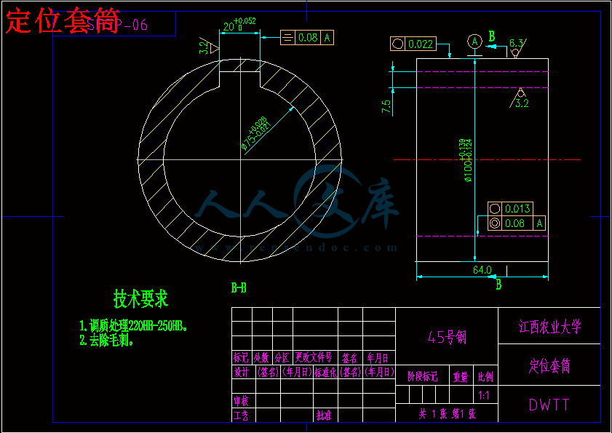Click note 2.去除毛刺
This screenshot has height=433, width=612.
tap(106, 340)
